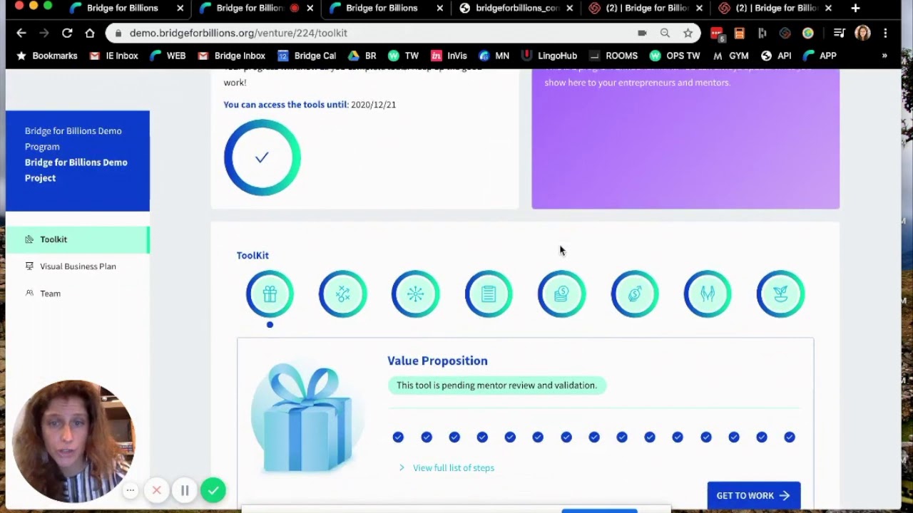This screenshot has height=513, width=913.
Task: Open the LingoHub bookmark
Action: pos(549,56)
